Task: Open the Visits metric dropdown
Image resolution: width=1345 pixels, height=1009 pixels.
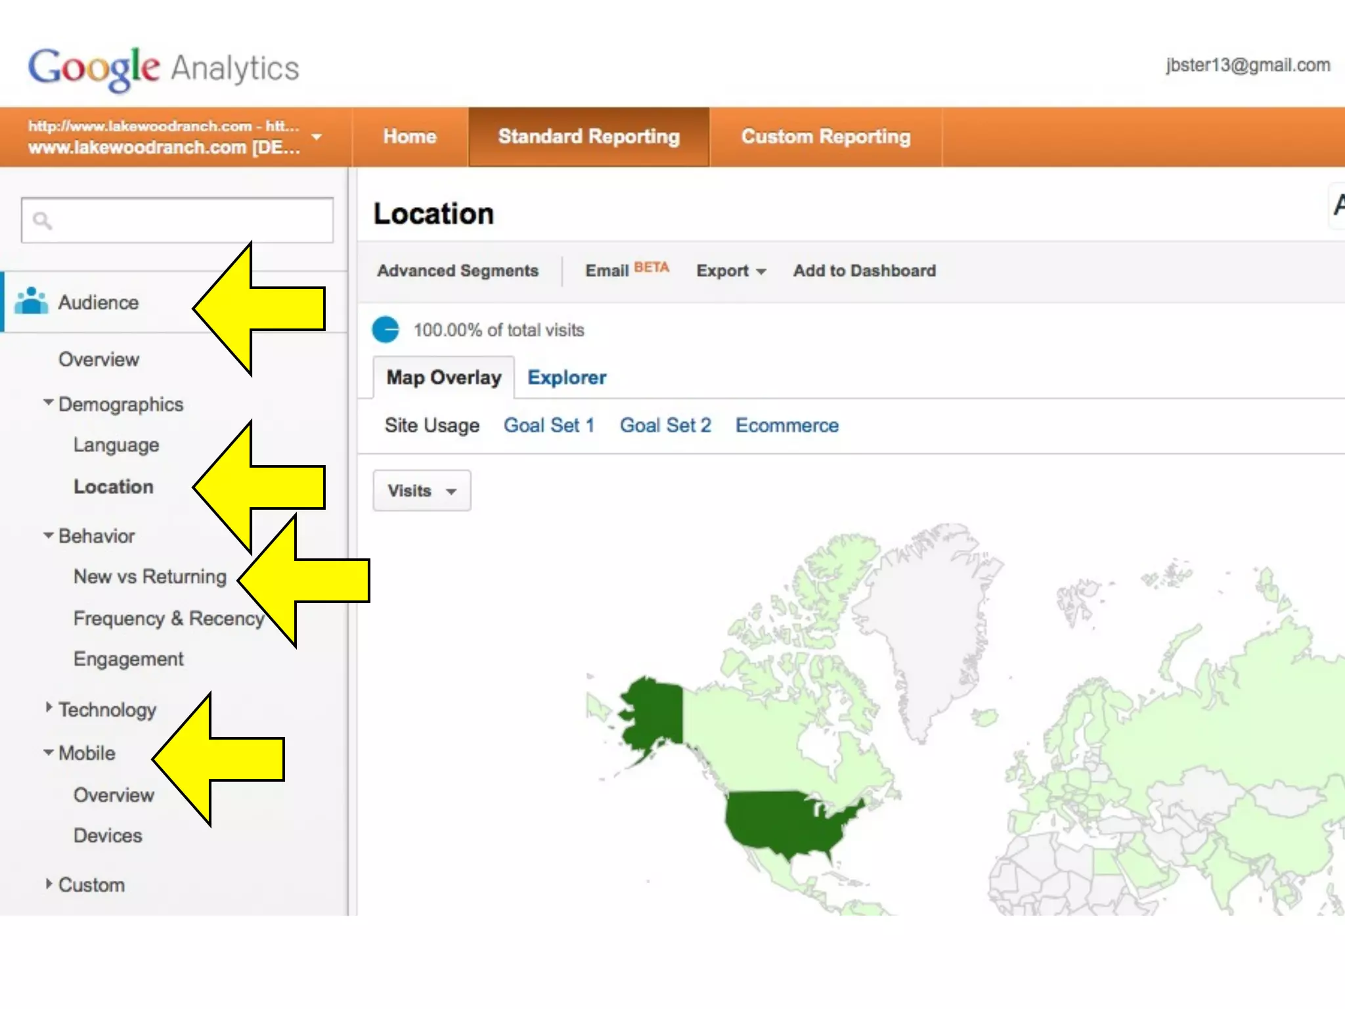Action: 422,491
